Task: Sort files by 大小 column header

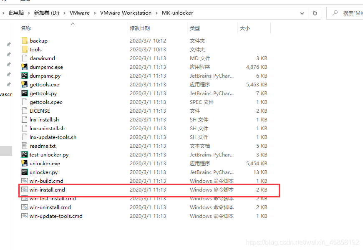Action: pos(245,28)
